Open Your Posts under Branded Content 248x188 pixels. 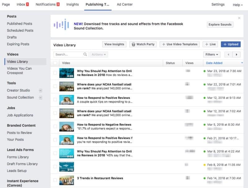point(15,139)
